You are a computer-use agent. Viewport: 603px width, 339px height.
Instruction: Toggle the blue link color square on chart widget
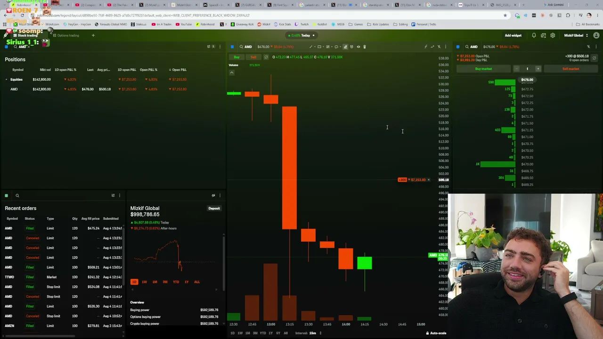[x=232, y=47]
